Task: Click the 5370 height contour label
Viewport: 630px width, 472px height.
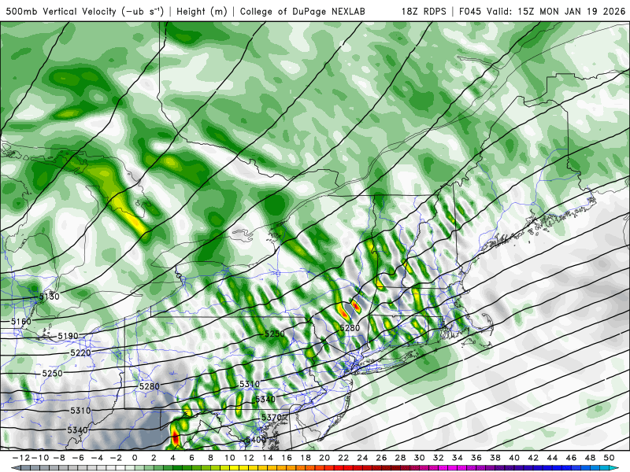Action: [x=272, y=418]
